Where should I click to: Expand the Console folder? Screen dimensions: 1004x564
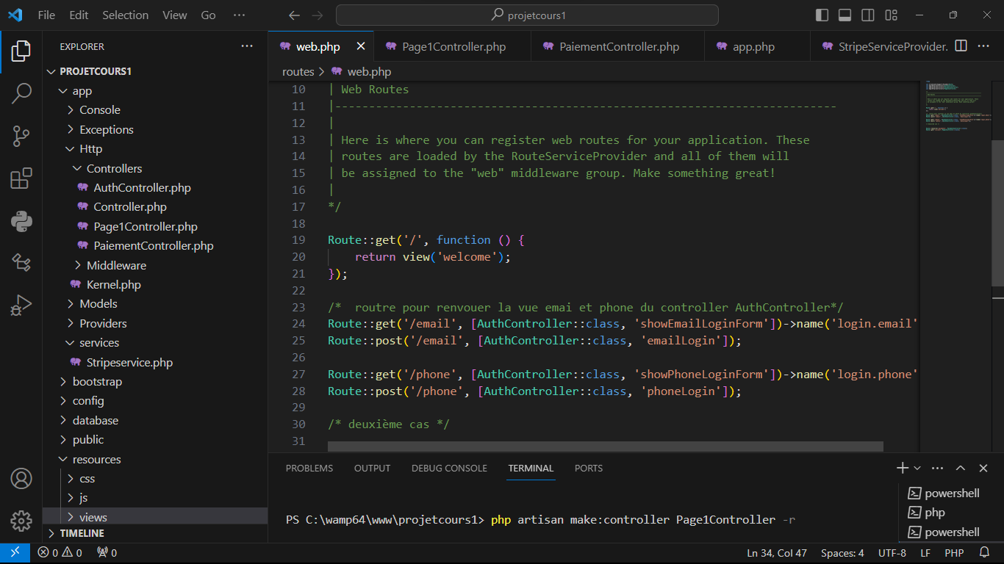click(155, 110)
